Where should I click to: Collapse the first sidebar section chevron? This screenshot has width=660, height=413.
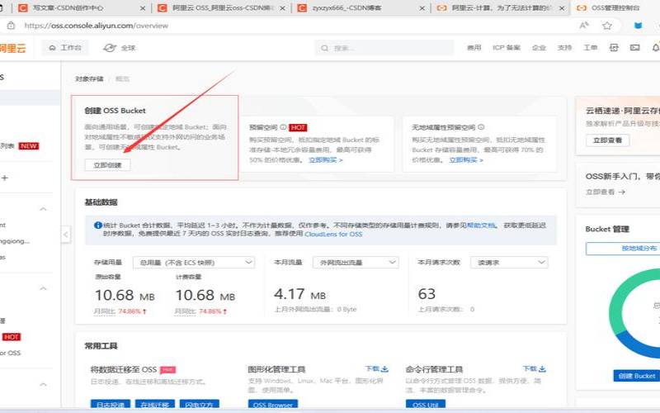(43, 209)
